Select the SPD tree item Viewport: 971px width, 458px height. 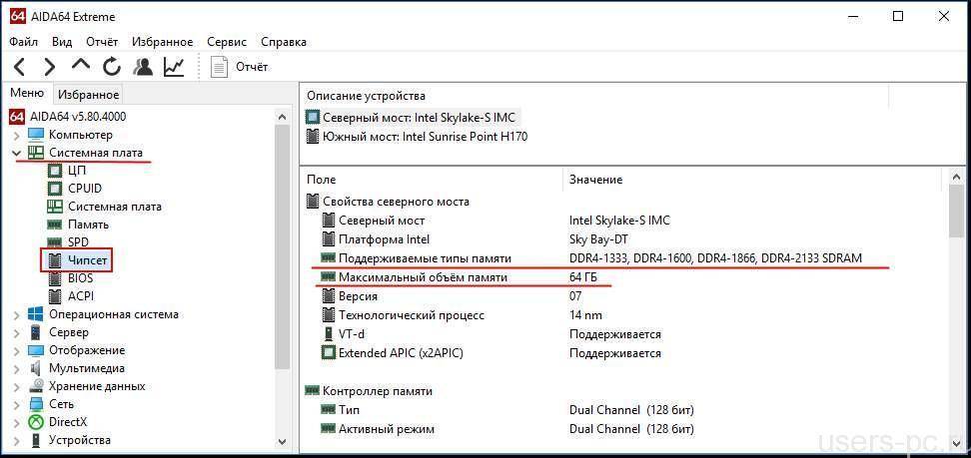(x=78, y=242)
